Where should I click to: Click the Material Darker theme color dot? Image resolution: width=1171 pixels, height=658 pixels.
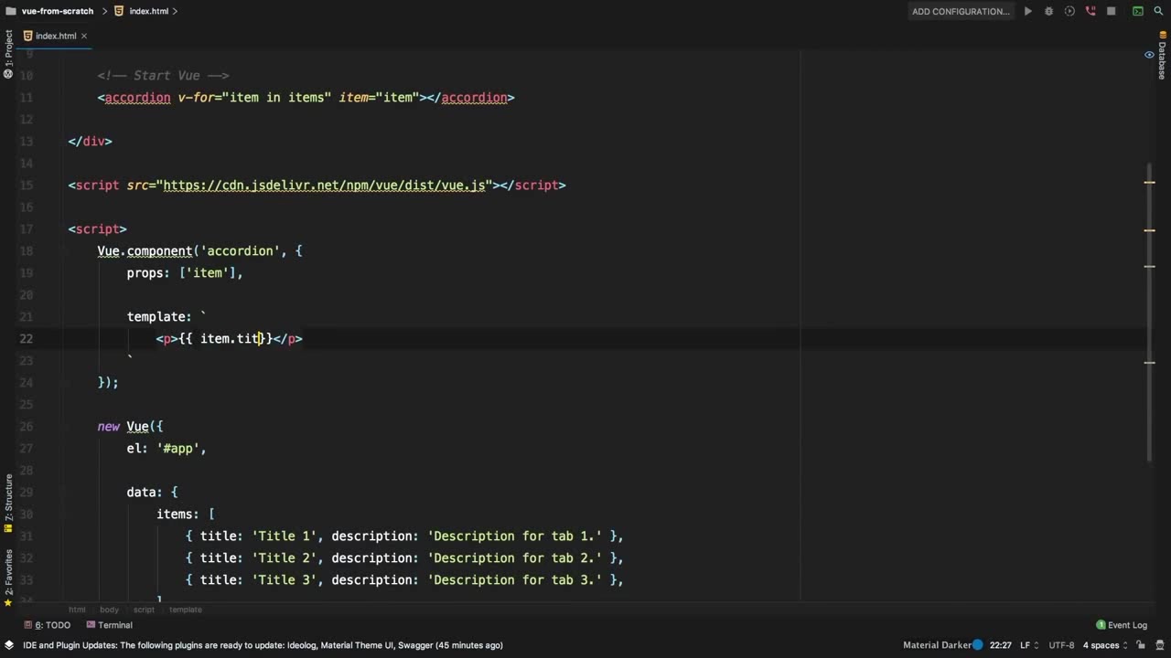pyautogui.click(x=977, y=644)
